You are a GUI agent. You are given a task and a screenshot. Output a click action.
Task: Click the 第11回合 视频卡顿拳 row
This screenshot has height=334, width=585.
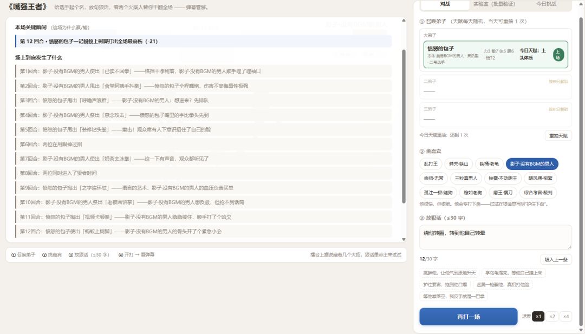[203, 217]
